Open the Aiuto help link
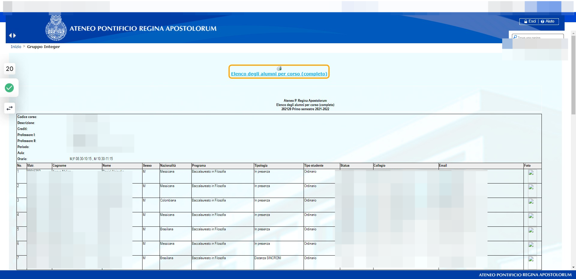This screenshot has height=279, width=576. [x=547, y=21]
